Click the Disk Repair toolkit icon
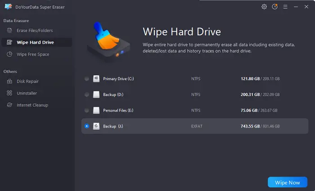 pyautogui.click(x=9, y=81)
